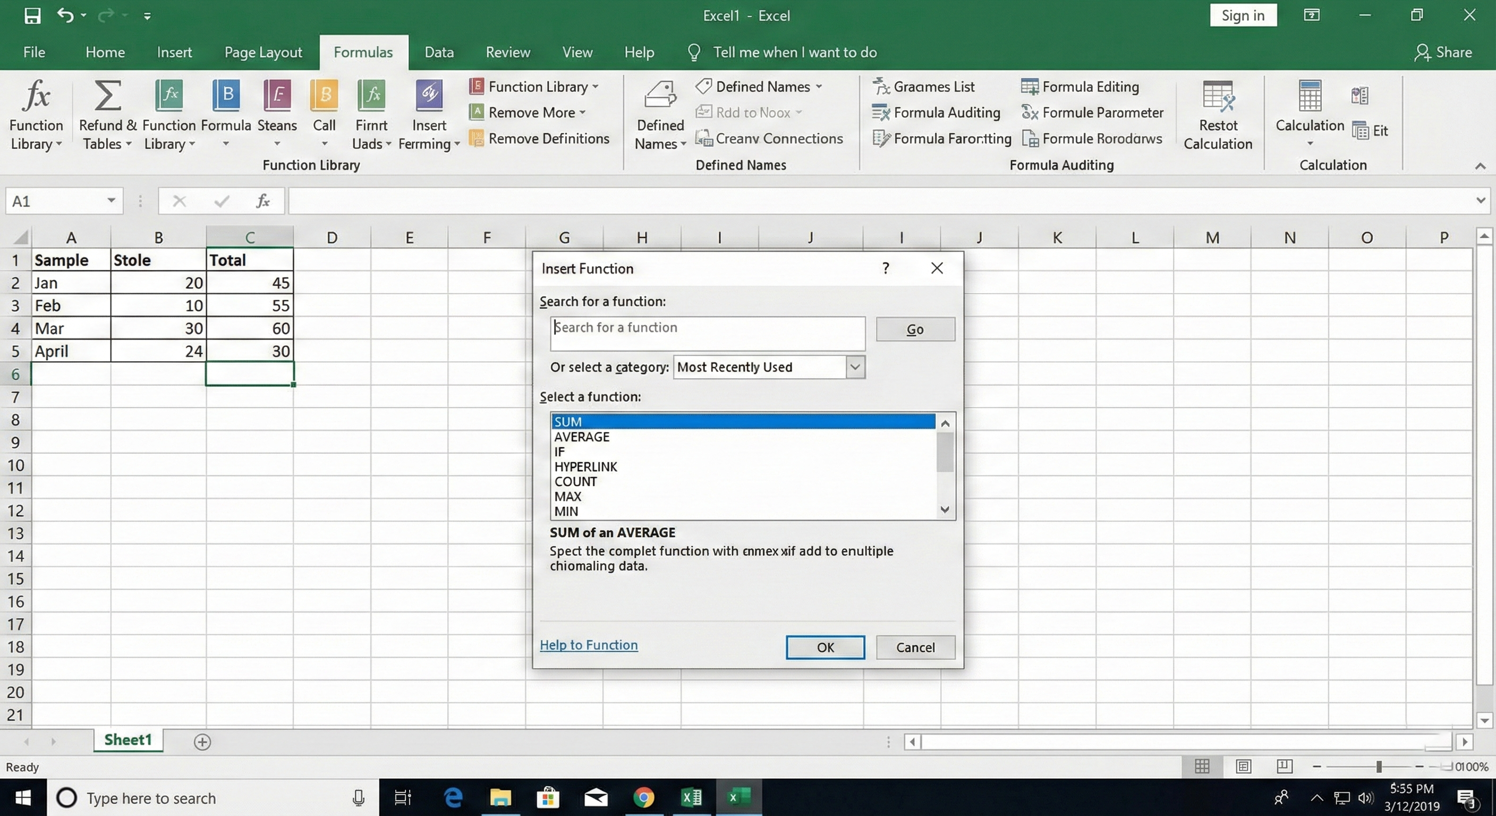1496x816 pixels.
Task: Collapse the ribbon with chevron arrow
Action: (x=1480, y=166)
